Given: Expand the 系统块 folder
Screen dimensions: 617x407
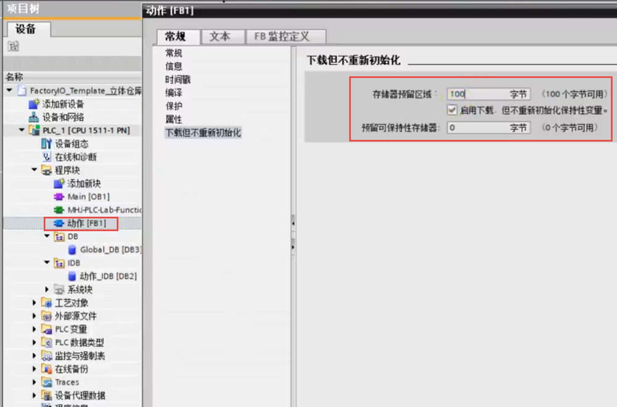Looking at the screenshot, I should pos(48,290).
